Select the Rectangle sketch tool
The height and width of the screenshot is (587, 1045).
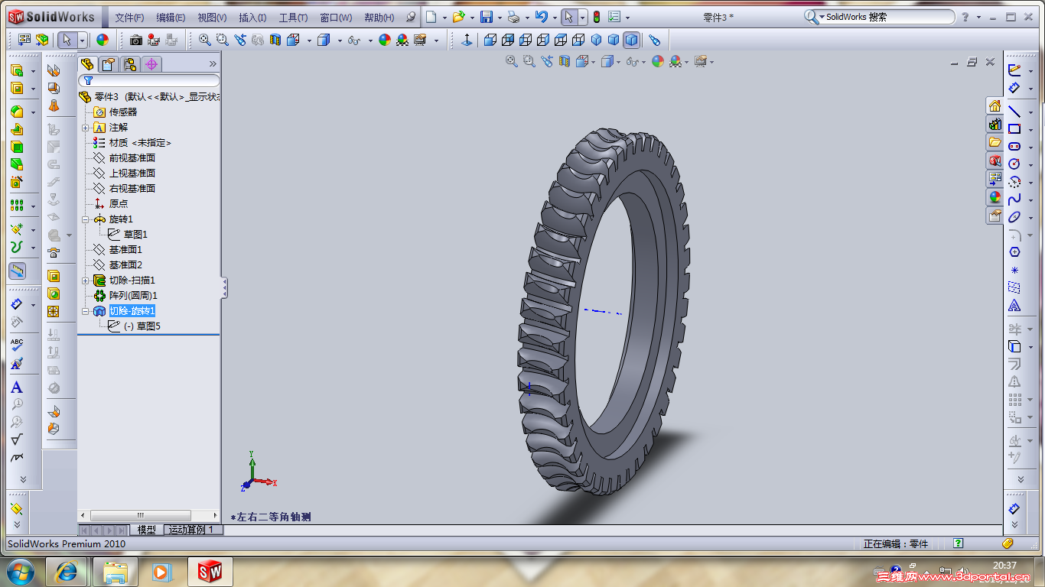click(1014, 129)
